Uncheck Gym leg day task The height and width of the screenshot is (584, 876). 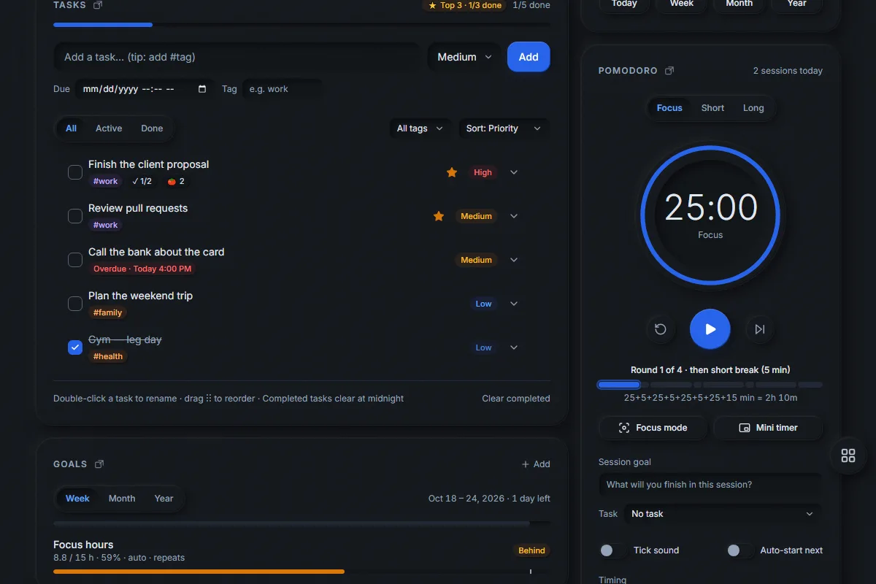(x=75, y=347)
